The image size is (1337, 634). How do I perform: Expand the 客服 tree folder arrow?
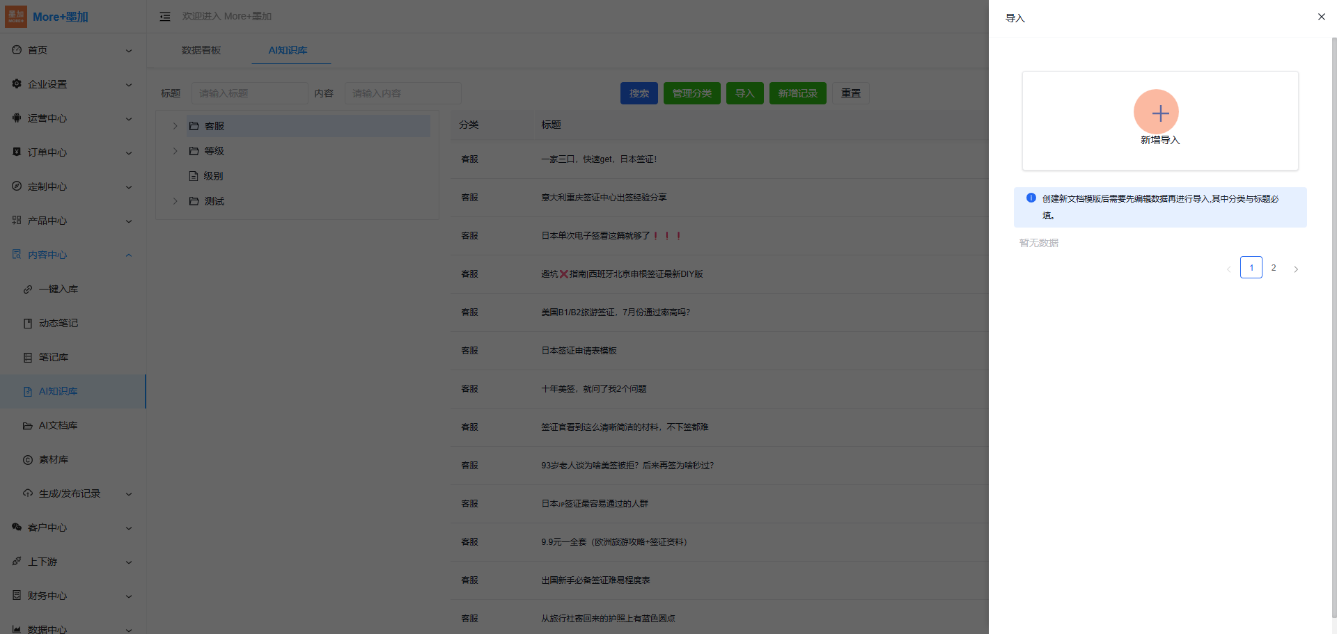coord(175,126)
